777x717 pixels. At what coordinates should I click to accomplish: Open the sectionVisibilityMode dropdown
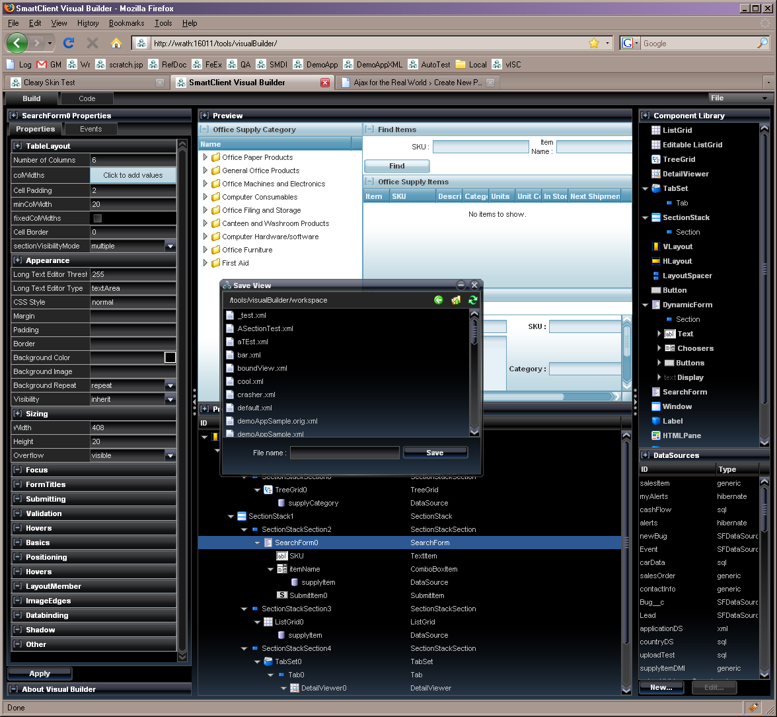tap(170, 246)
